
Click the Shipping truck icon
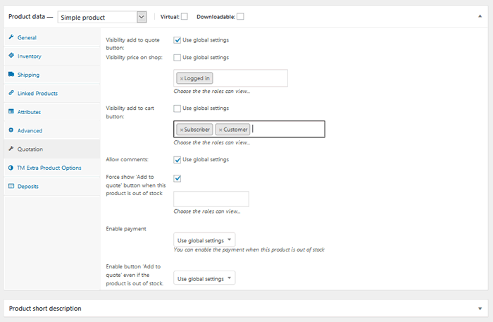(11, 75)
